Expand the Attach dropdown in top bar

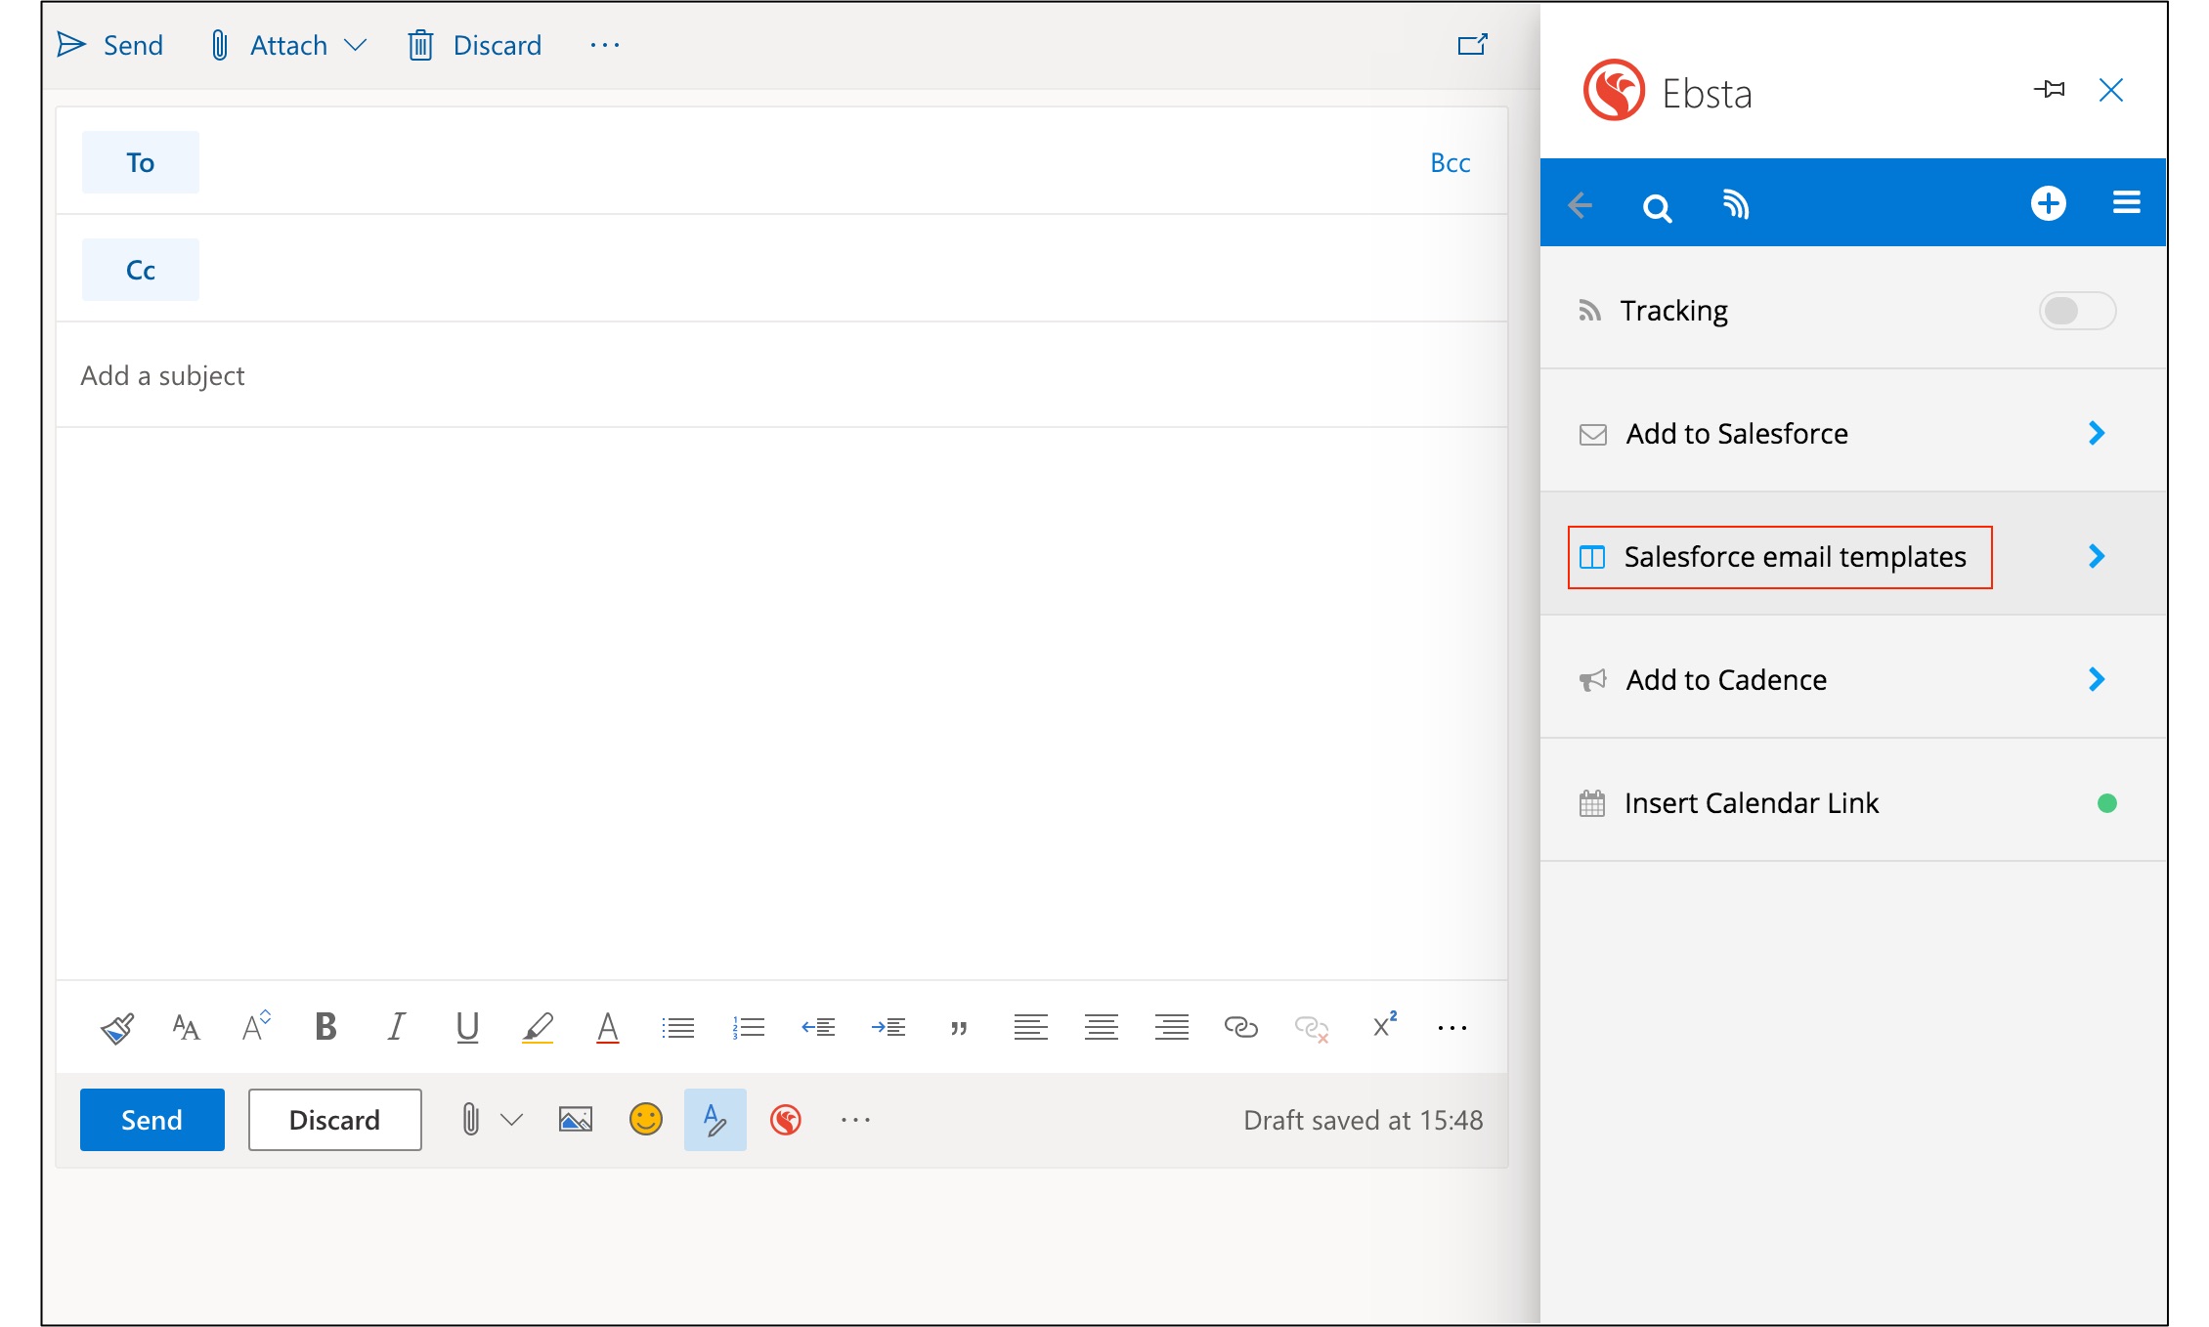(x=356, y=45)
